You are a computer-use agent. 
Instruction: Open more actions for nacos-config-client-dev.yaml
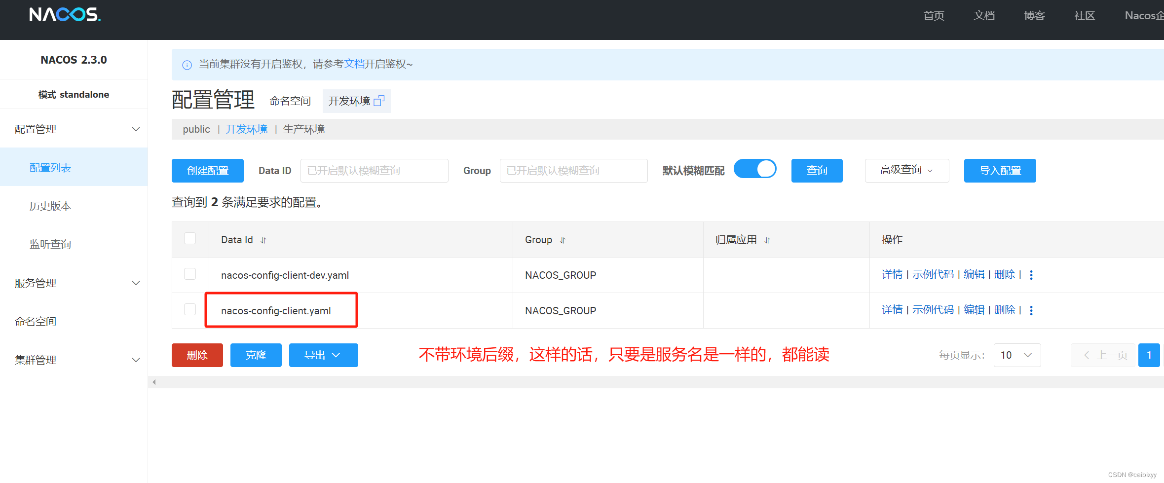click(1031, 275)
